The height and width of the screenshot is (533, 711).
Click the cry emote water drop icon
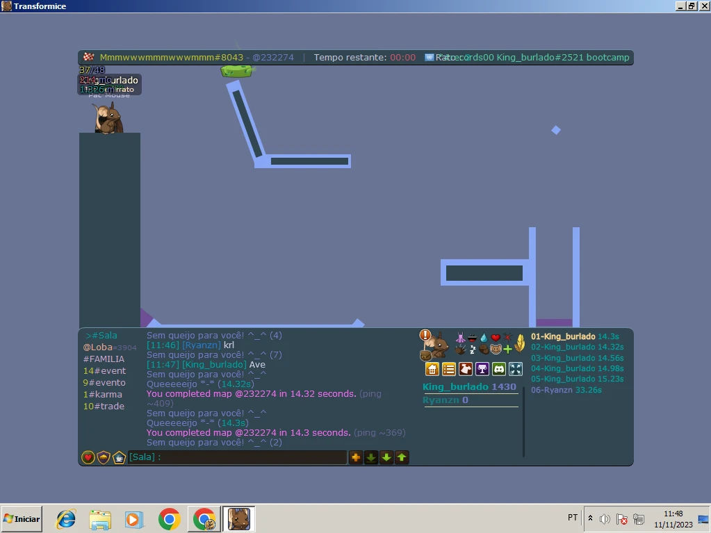pyautogui.click(x=484, y=338)
